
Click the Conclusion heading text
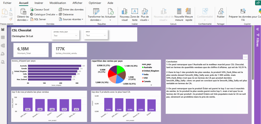172,61
